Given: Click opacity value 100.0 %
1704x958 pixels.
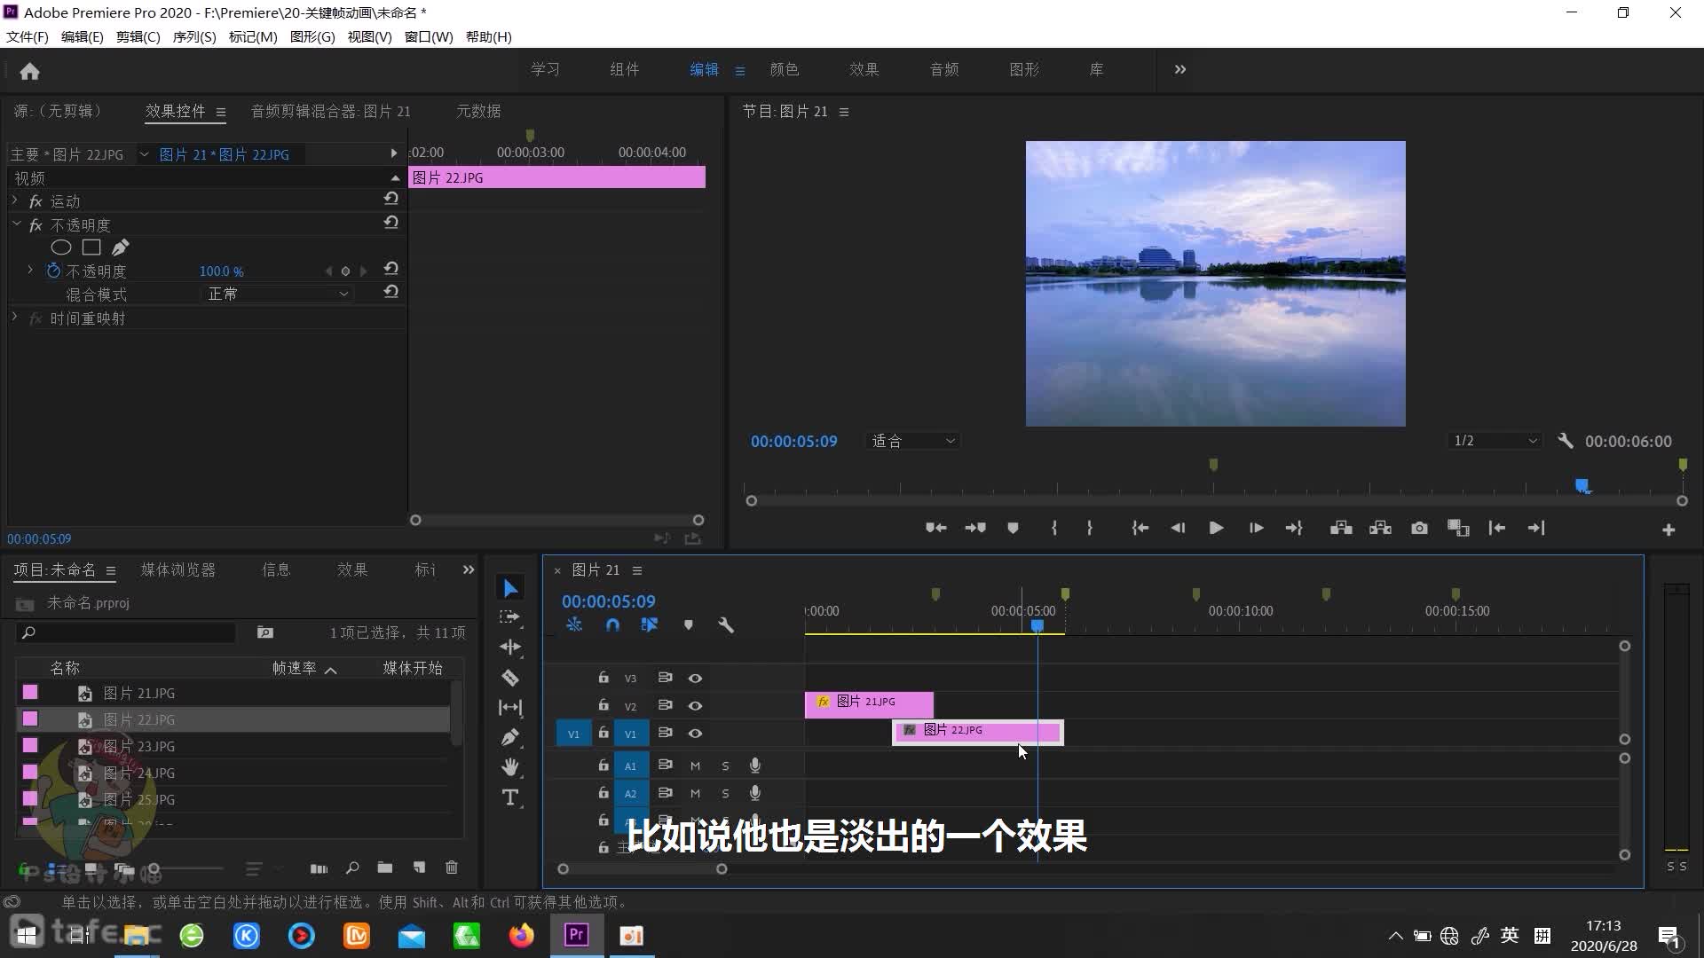Looking at the screenshot, I should (x=221, y=271).
